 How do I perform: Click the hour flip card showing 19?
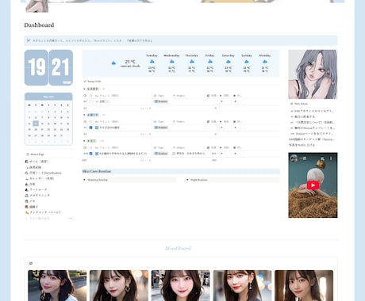coord(36,67)
